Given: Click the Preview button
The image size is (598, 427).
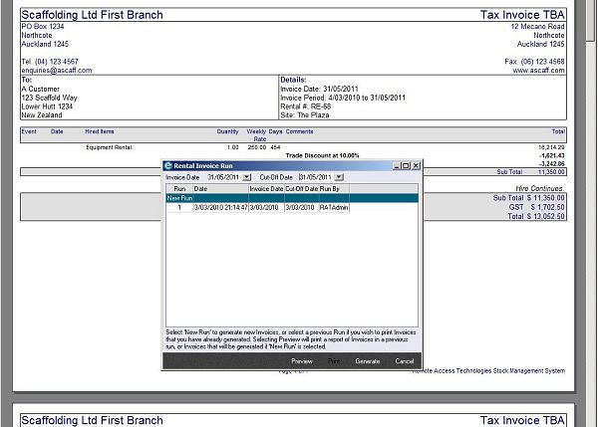Looking at the screenshot, I should [302, 360].
